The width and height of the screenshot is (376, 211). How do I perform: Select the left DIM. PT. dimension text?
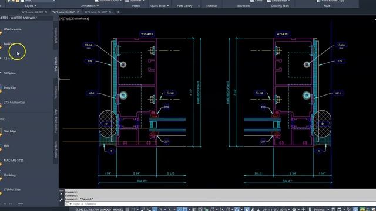(x=142, y=181)
